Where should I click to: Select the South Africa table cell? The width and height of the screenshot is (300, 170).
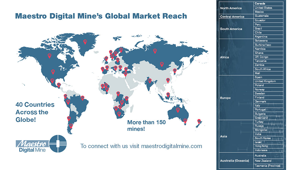(x=268, y=69)
